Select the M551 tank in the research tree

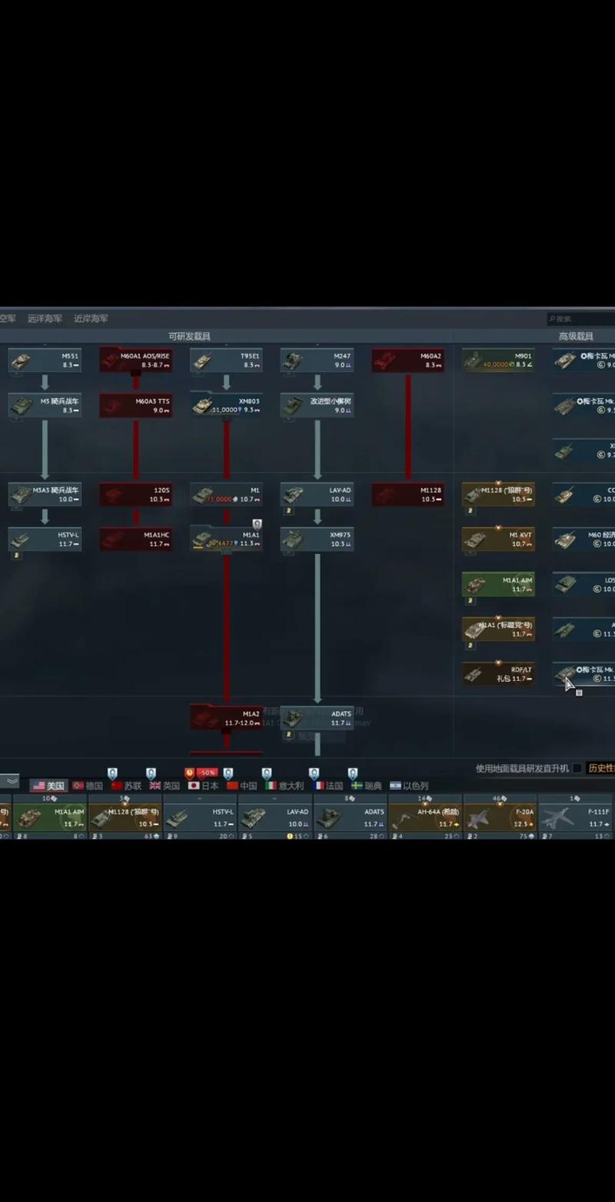coord(45,360)
